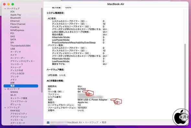Open Wi-Fi under network section

[13, 95]
